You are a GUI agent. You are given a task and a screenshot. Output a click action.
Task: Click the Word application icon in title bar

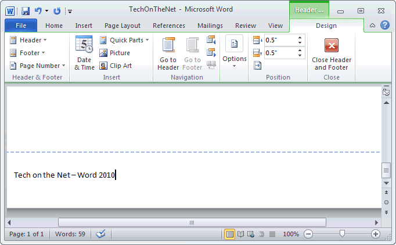pyautogui.click(x=10, y=11)
